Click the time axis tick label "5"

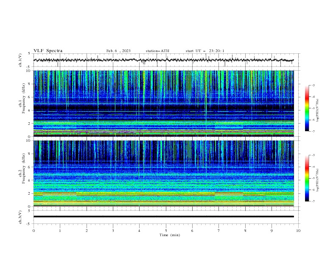tap(166, 231)
